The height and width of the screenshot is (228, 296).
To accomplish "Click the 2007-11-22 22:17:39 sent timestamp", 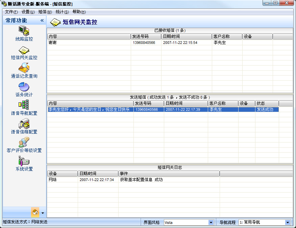I will pyautogui.click(x=183, y=109).
